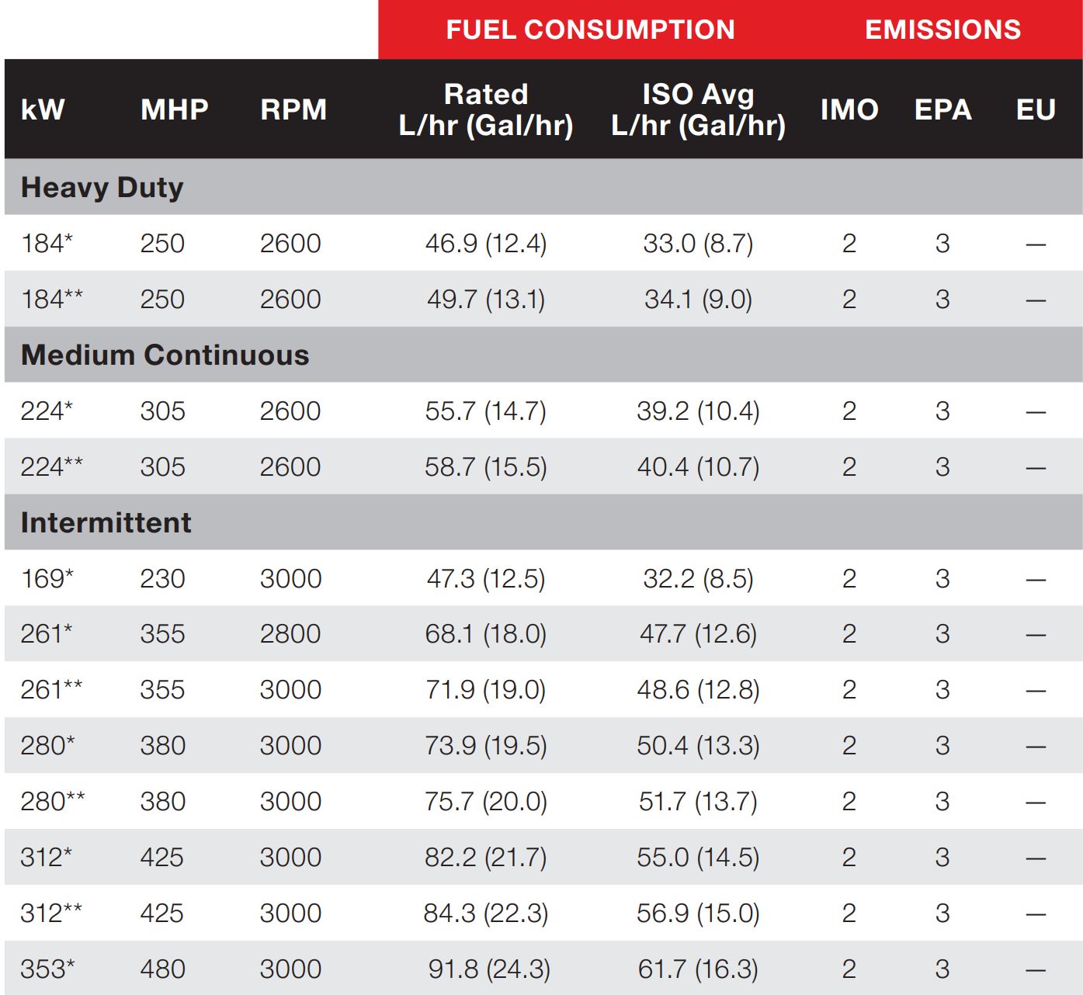Click the 2800 RPM value

pyautogui.click(x=290, y=634)
